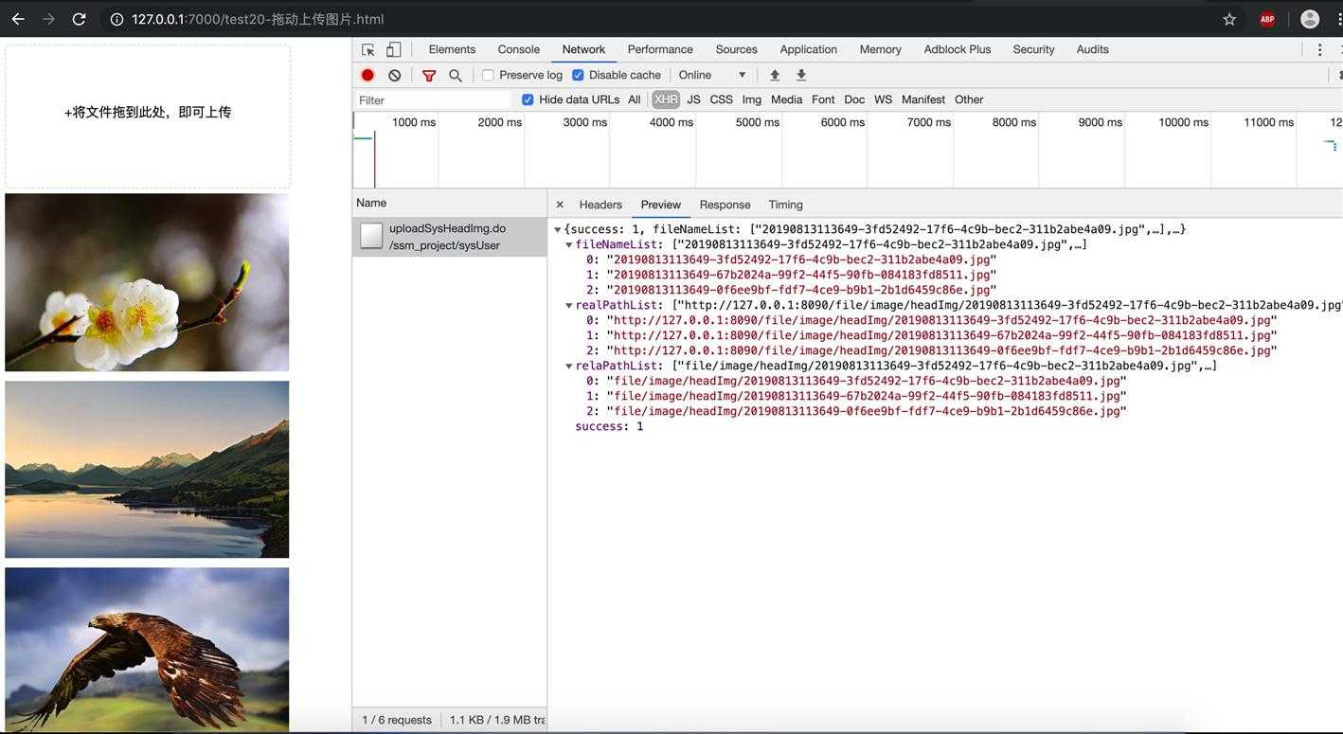Filter requests by Font

click(823, 99)
